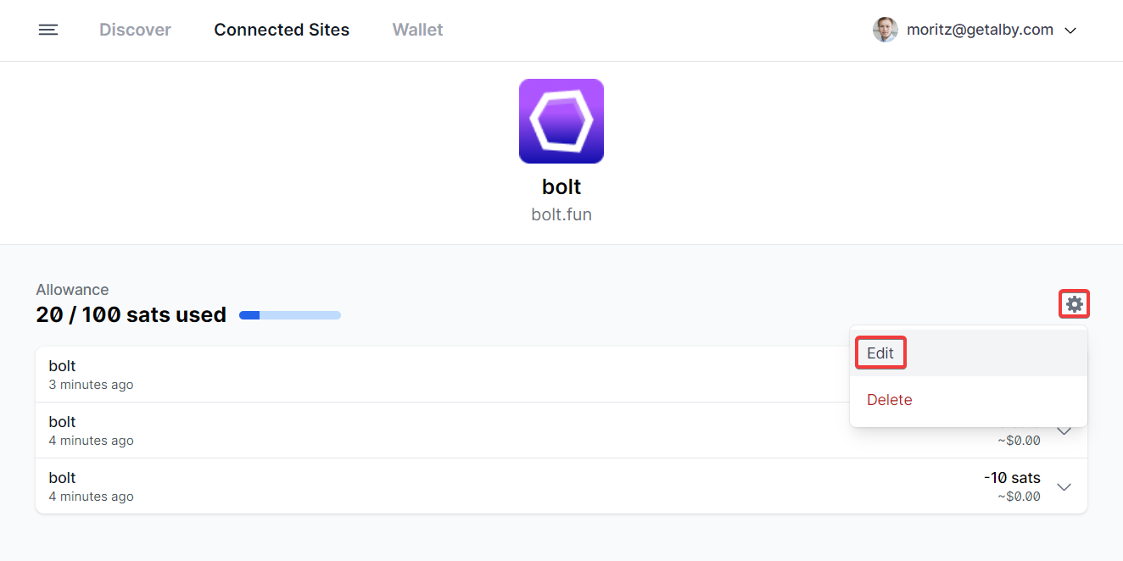
Task: Select Delete in the dropdown menu
Action: click(889, 400)
